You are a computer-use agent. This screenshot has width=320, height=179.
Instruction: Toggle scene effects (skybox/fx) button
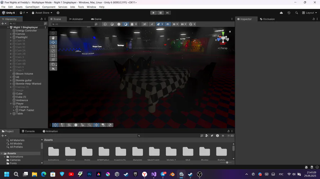(158, 24)
